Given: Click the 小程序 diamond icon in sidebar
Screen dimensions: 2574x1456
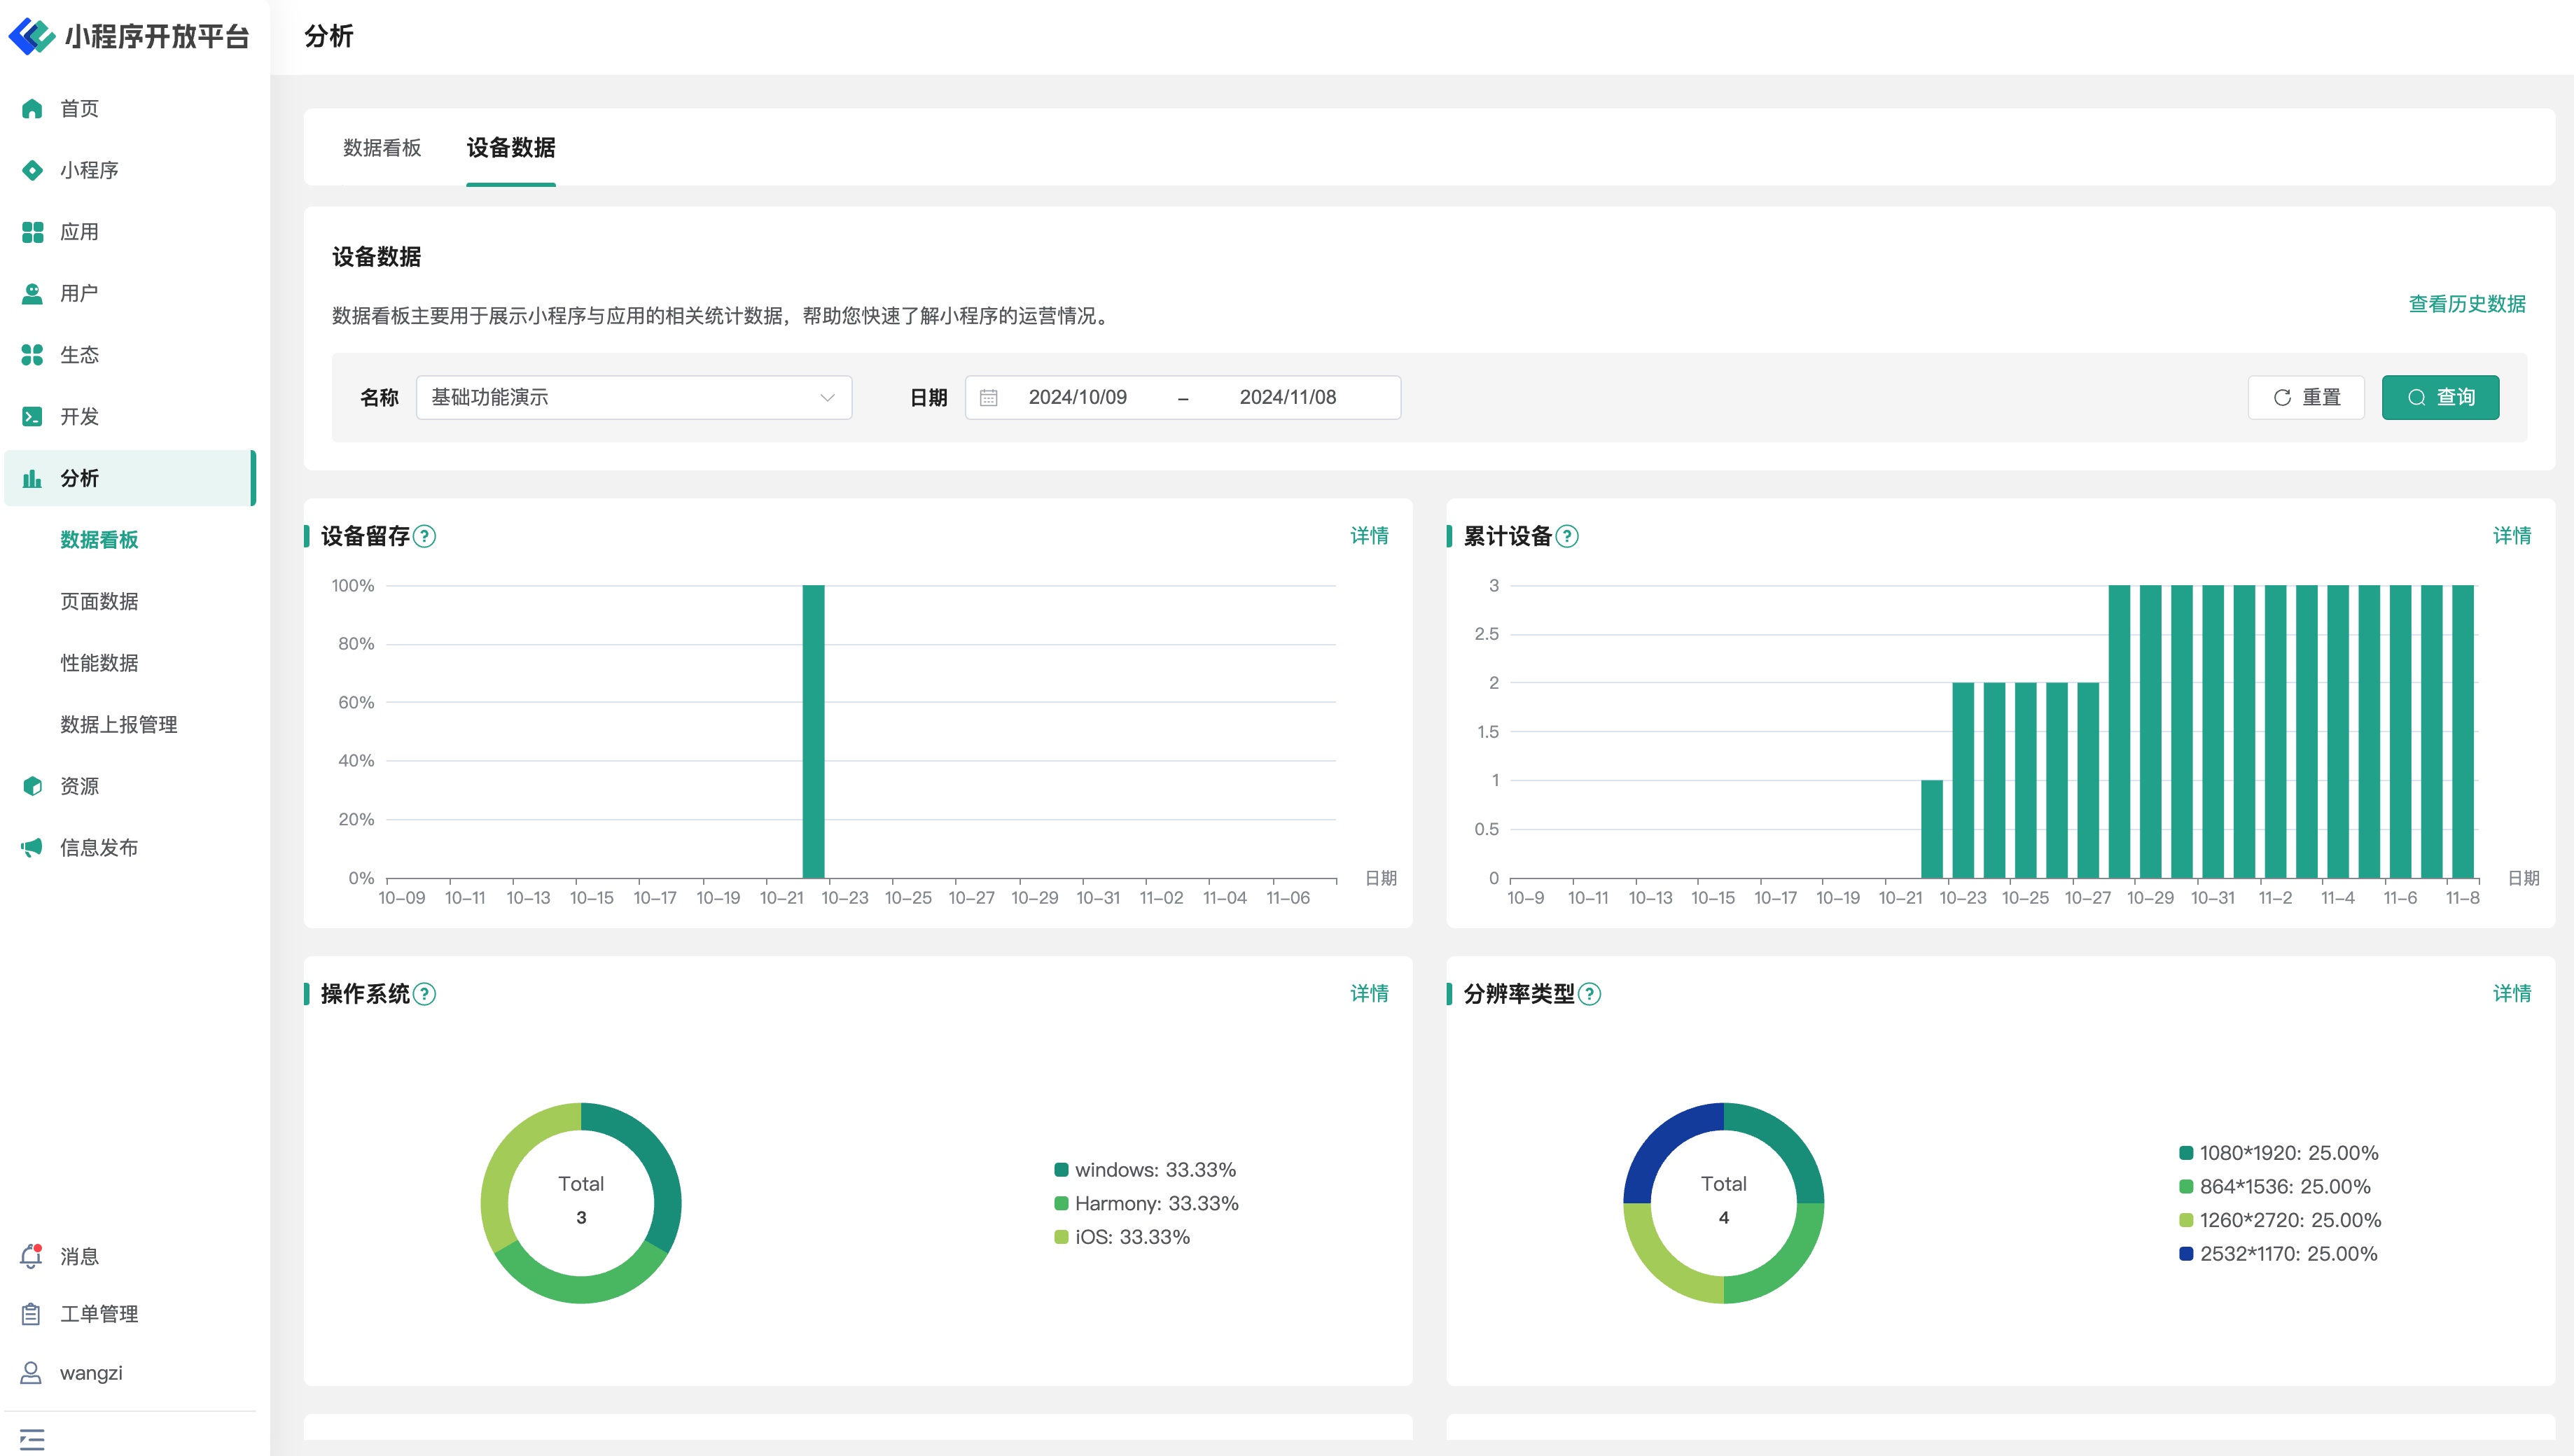Looking at the screenshot, I should (x=32, y=170).
